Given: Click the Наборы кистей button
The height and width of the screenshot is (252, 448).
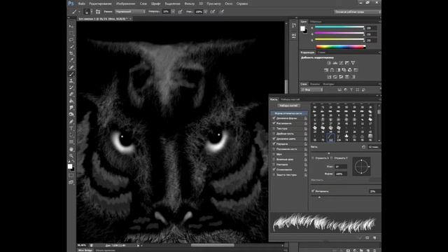Looking at the screenshot, I should click(x=288, y=106).
